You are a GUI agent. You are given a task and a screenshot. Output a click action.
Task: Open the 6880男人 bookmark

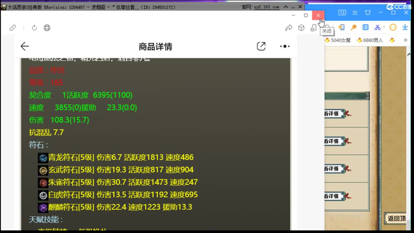[370, 40]
